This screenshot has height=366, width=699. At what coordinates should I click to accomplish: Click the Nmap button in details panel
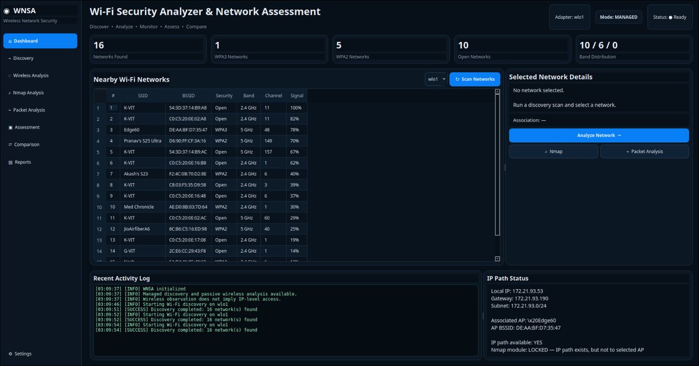pos(553,152)
